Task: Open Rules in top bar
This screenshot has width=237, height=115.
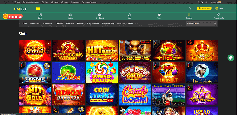Action: click(45, 2)
